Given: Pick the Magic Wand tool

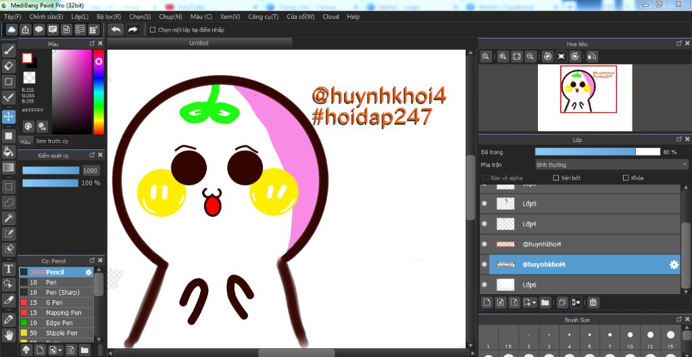Looking at the screenshot, I should point(8,218).
